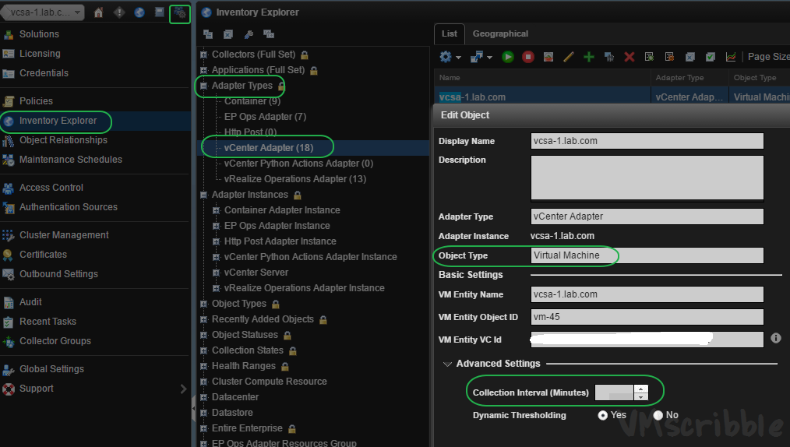Collapse the Adapter Types tree node
The width and height of the screenshot is (790, 447).
point(203,86)
